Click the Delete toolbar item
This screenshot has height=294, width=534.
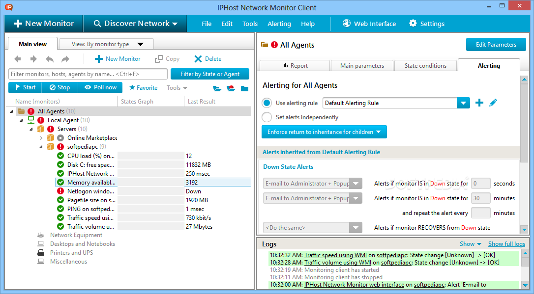click(x=208, y=59)
